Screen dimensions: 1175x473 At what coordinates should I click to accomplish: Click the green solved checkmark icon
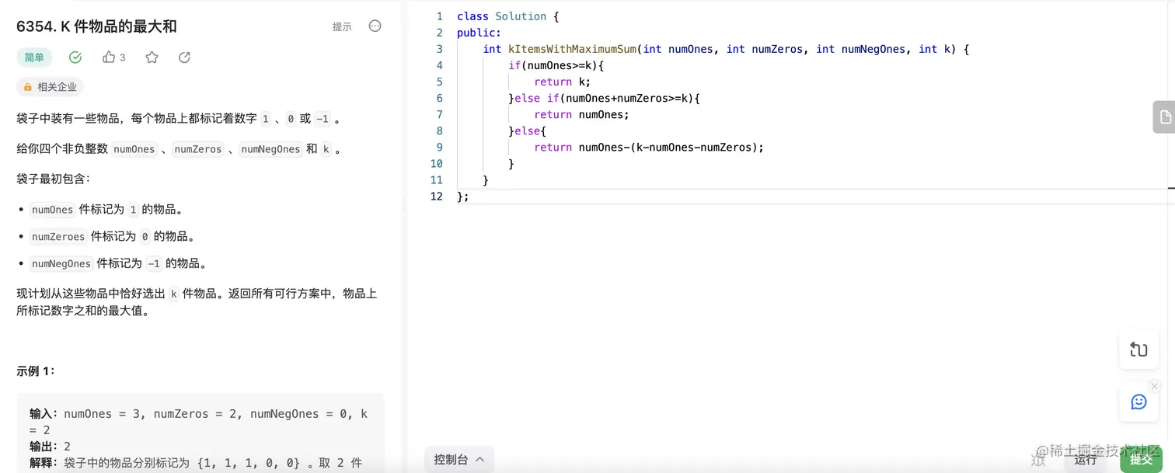pos(75,57)
